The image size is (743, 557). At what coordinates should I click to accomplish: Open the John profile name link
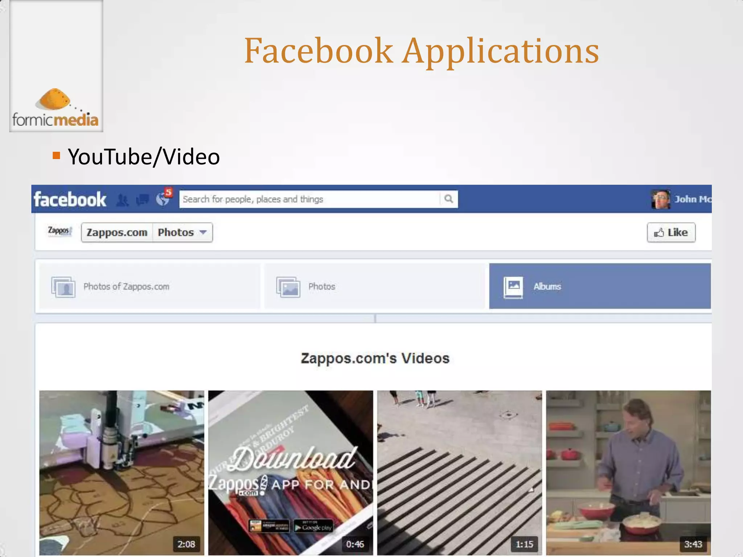pyautogui.click(x=693, y=199)
